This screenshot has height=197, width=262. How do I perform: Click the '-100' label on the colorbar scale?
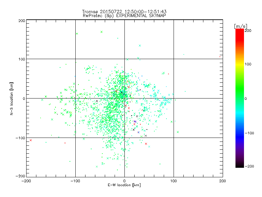click(249, 133)
